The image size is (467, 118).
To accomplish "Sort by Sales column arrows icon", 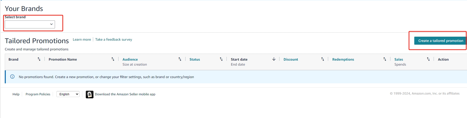I will click(428, 59).
